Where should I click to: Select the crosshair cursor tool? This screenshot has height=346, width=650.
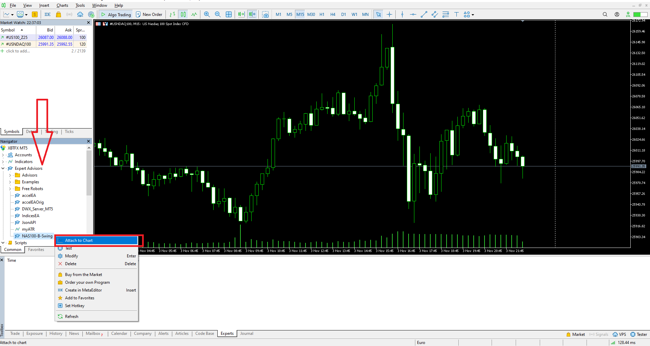coord(389,14)
